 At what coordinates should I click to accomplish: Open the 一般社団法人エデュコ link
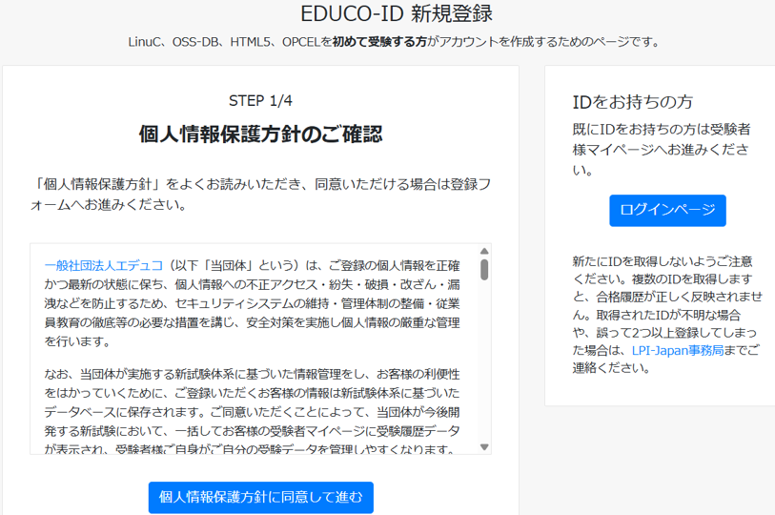[x=104, y=266]
